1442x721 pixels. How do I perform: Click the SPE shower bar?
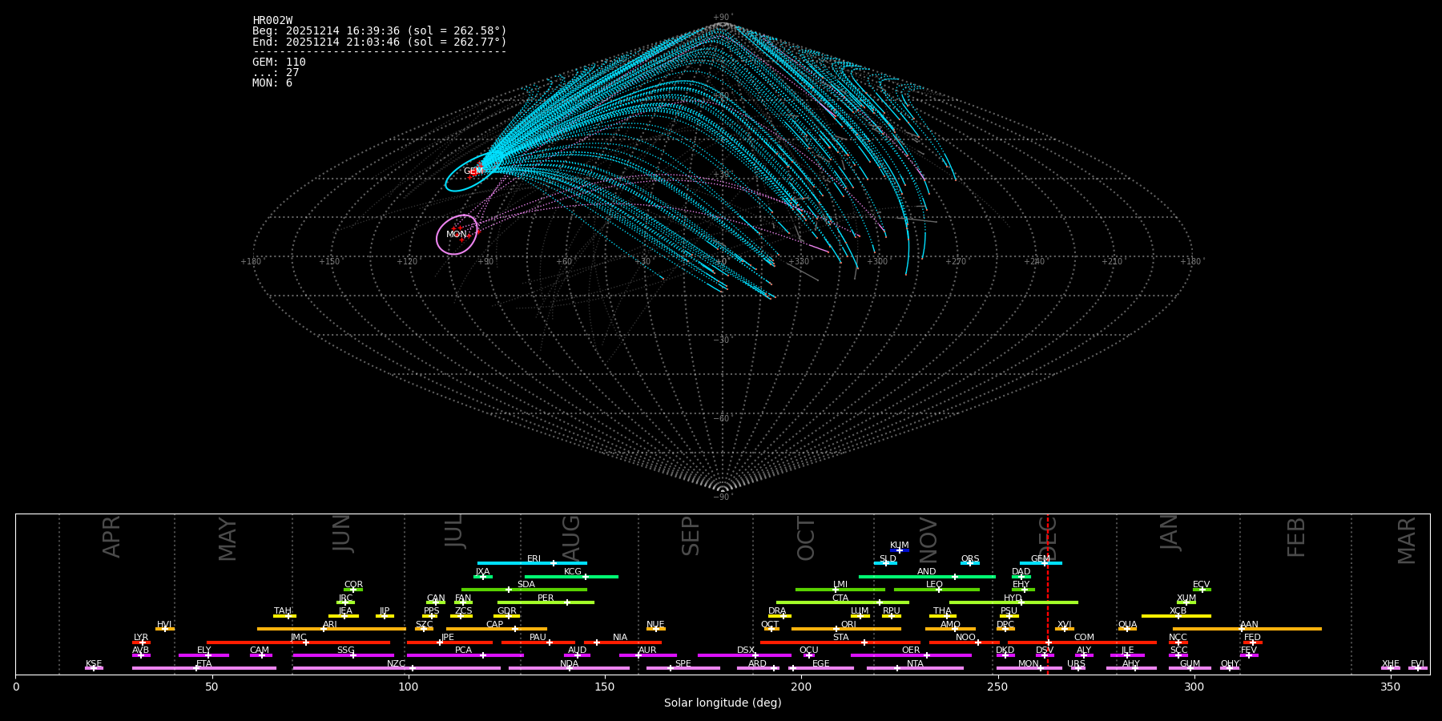pos(683,668)
